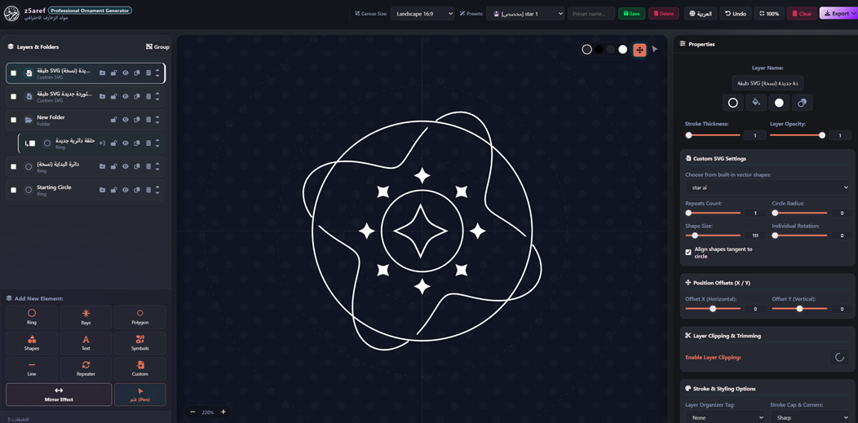Add a new Rays element
Viewport: 858px width, 423px height.
86,317
